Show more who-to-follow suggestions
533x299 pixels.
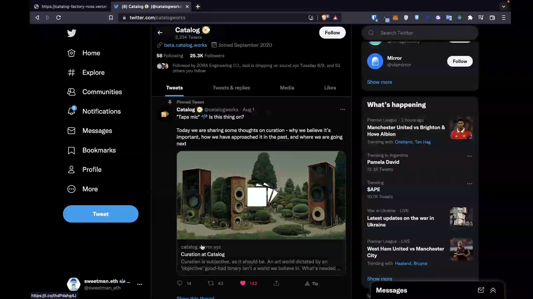(x=379, y=82)
